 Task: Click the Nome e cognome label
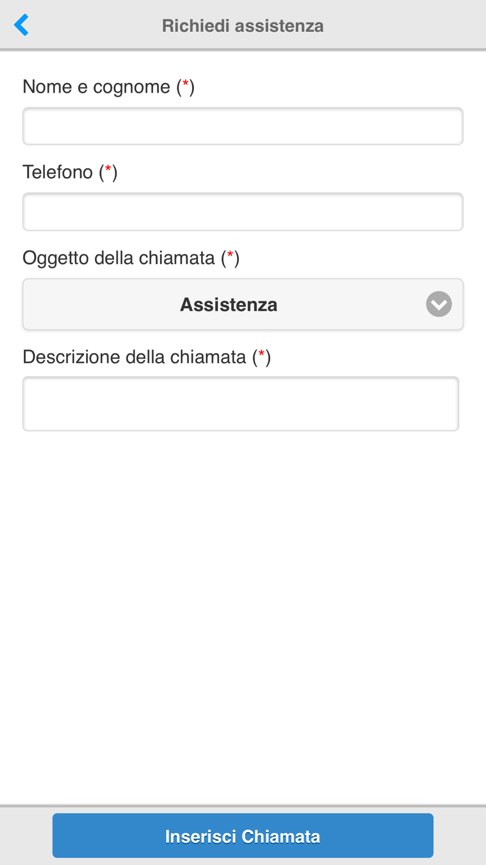tap(108, 87)
